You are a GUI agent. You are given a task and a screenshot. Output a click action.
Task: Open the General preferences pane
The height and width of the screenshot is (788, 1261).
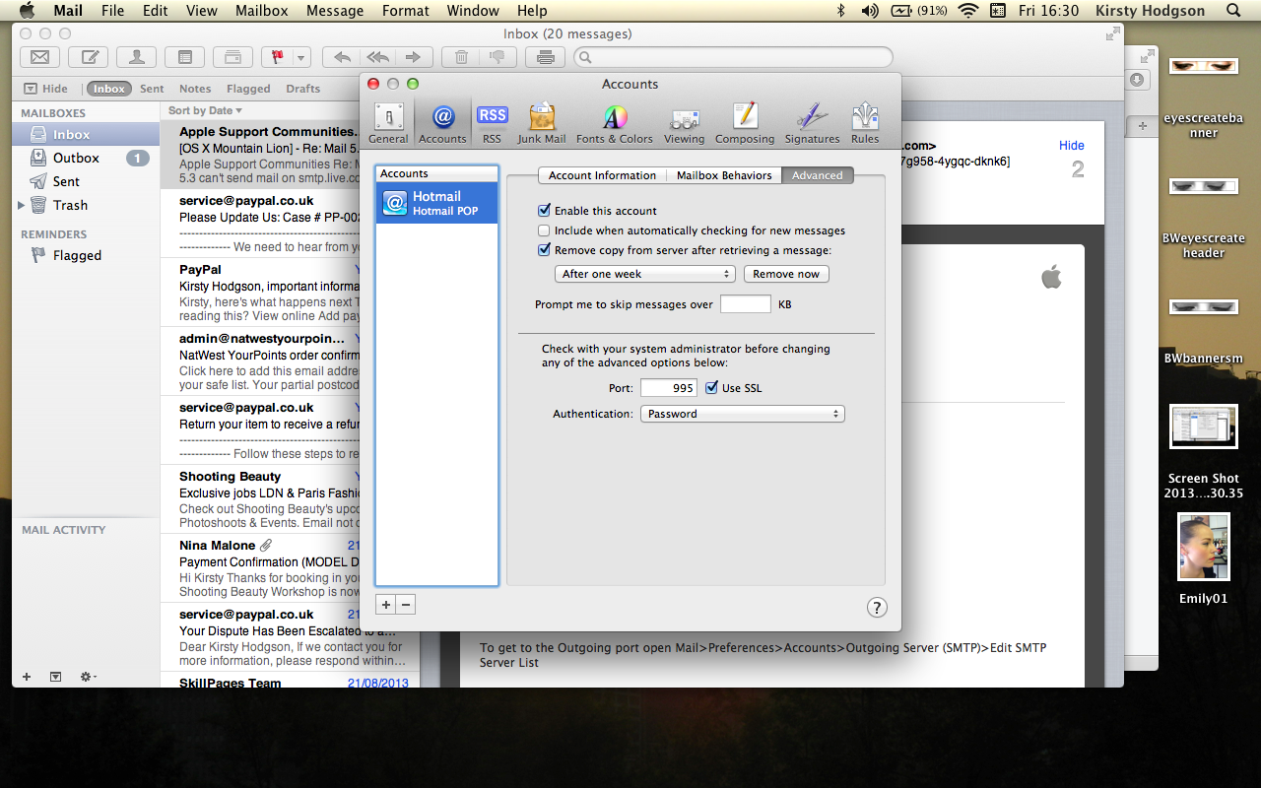[388, 123]
